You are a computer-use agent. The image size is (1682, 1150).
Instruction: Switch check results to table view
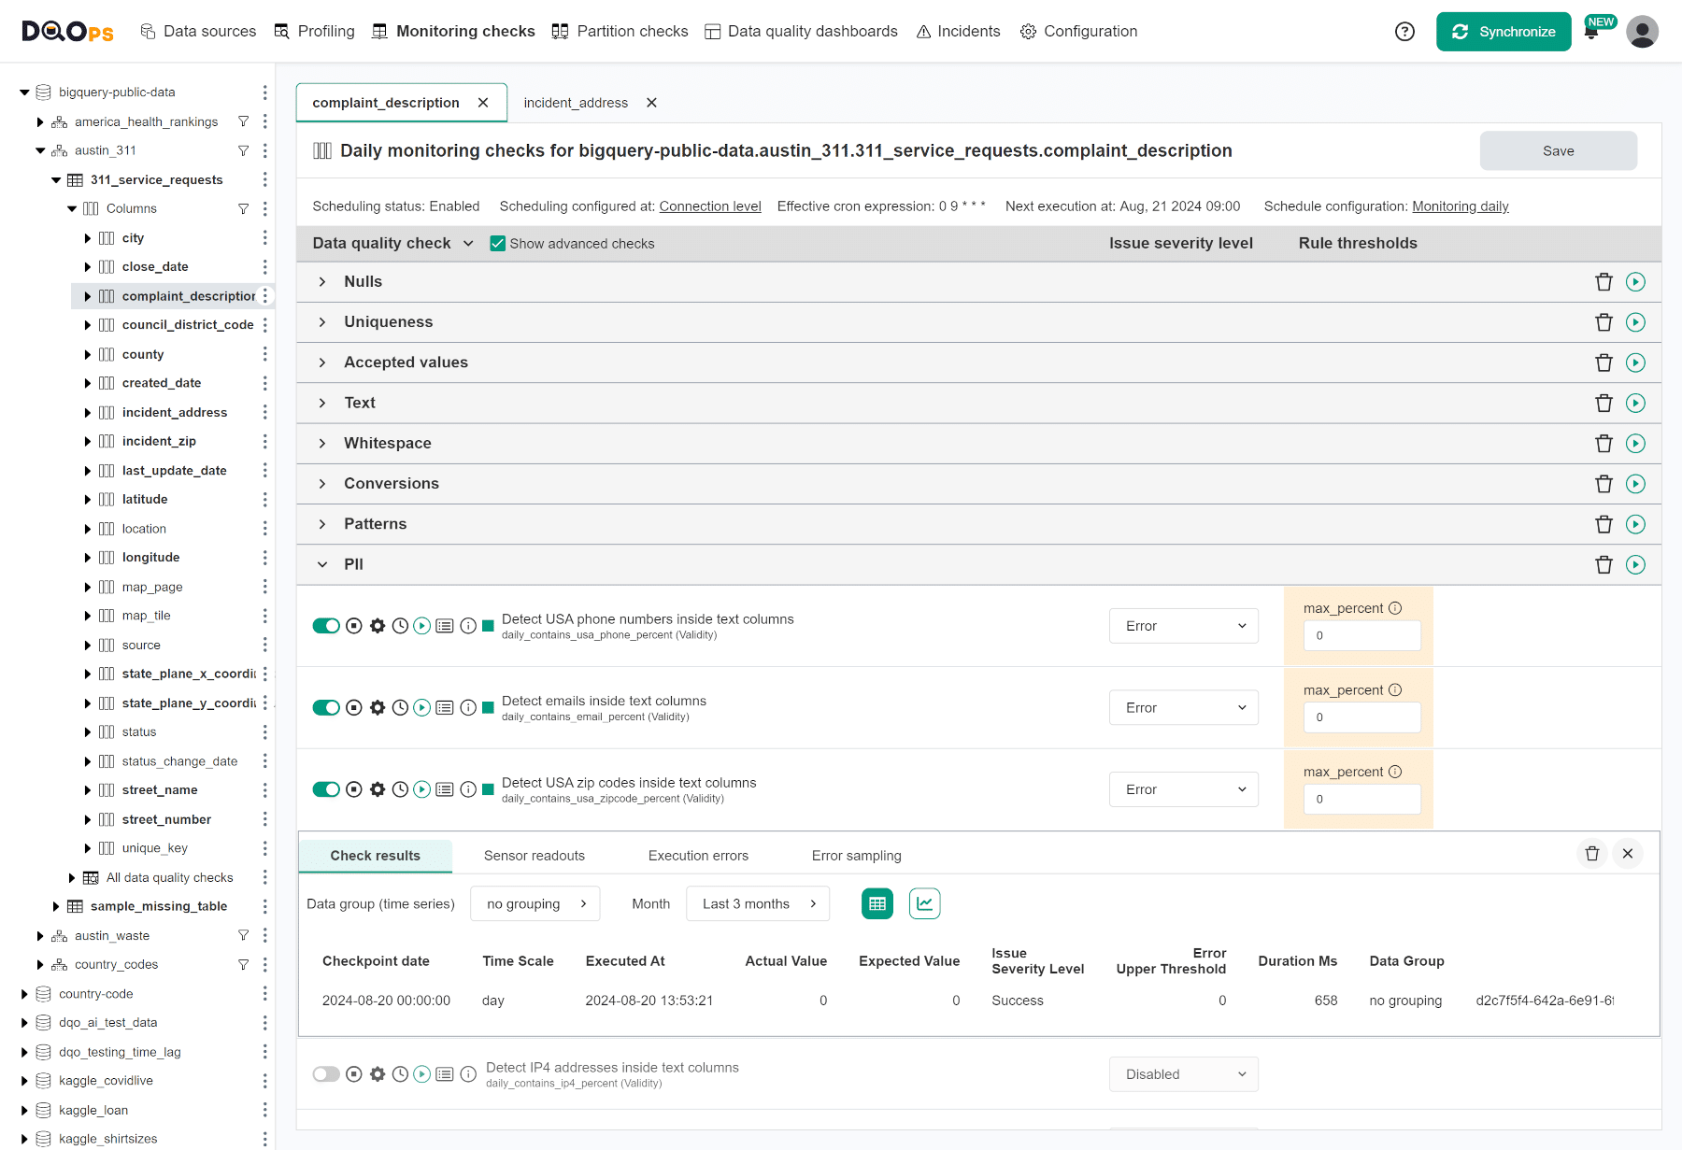click(x=877, y=903)
